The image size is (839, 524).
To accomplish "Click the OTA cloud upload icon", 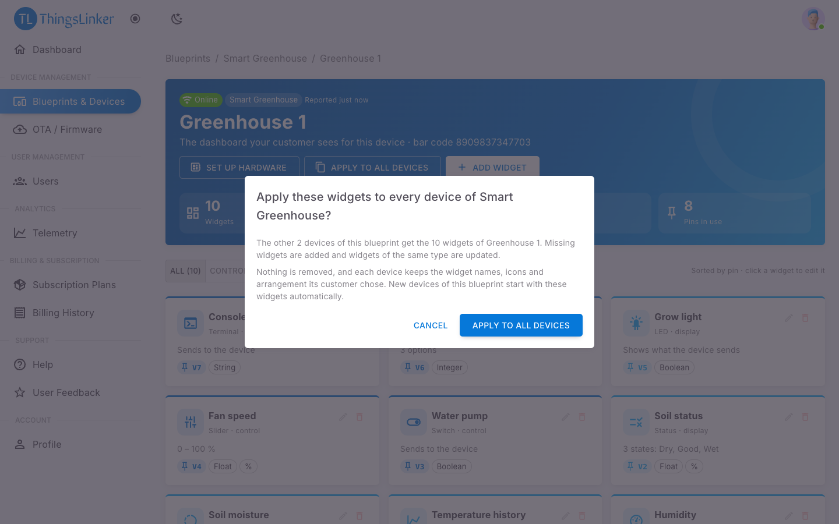I will point(20,129).
